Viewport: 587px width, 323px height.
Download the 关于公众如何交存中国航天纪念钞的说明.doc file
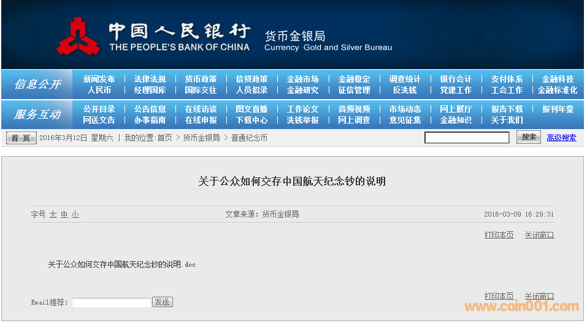pyautogui.click(x=121, y=265)
